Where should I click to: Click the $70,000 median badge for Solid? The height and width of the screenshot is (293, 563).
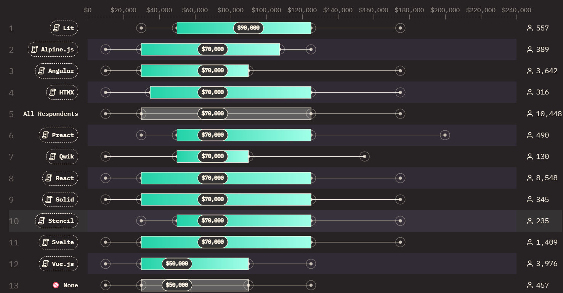213,199
